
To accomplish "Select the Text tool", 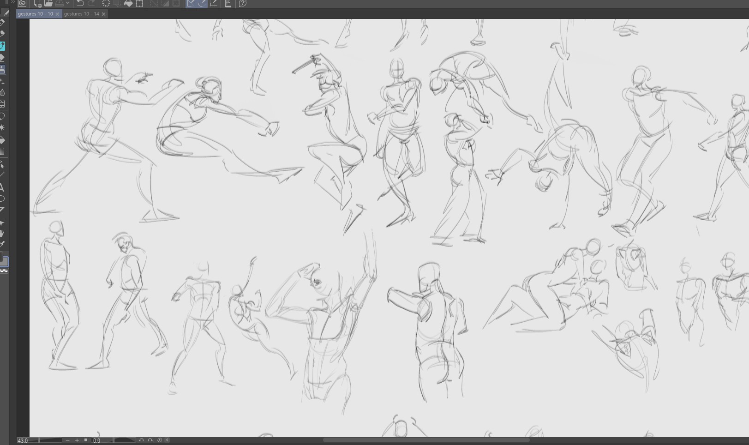I will (x=2, y=187).
